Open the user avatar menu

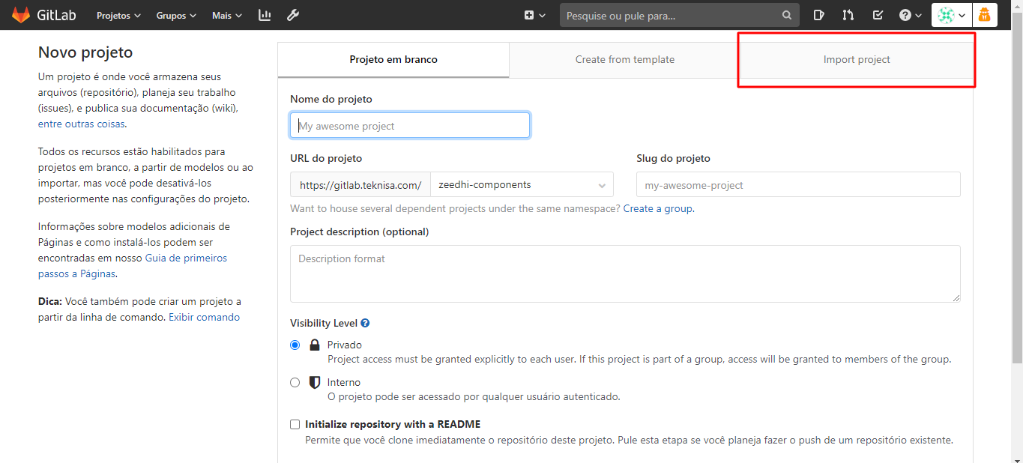[x=951, y=15]
